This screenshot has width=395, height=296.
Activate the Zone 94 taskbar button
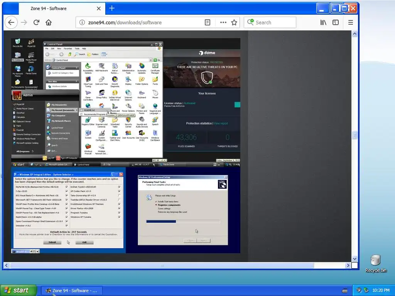point(71,291)
